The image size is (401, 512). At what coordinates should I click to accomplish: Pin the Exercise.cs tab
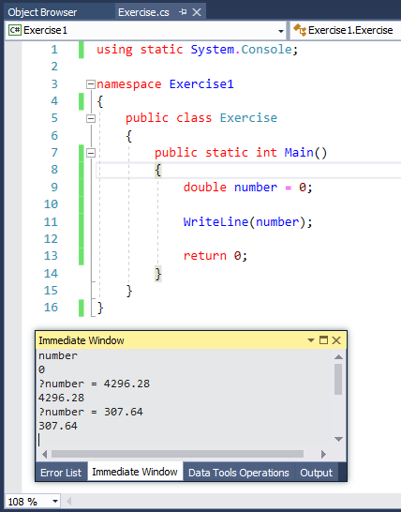[x=183, y=12]
